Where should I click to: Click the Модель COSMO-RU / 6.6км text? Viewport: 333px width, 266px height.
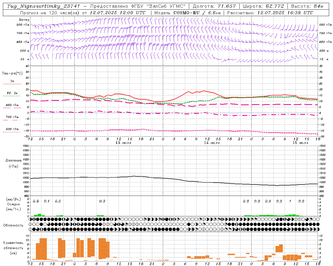(x=188, y=13)
